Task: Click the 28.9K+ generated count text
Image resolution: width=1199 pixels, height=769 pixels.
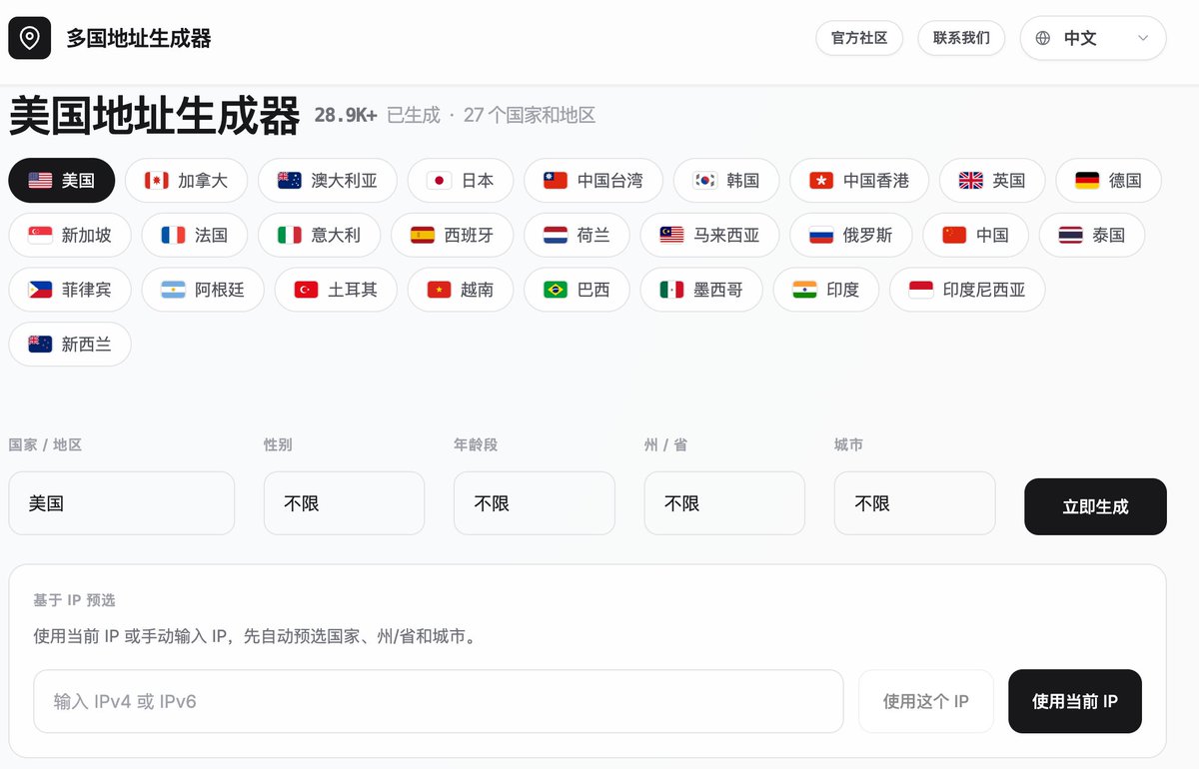Action: pos(346,116)
